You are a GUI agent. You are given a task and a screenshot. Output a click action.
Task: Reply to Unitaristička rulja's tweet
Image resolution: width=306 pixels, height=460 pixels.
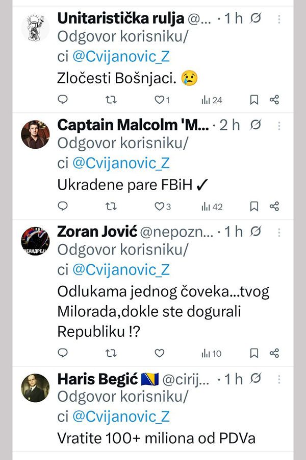(63, 100)
